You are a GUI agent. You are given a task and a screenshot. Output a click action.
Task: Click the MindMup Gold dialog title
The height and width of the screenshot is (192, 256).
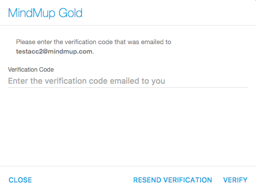point(45,13)
